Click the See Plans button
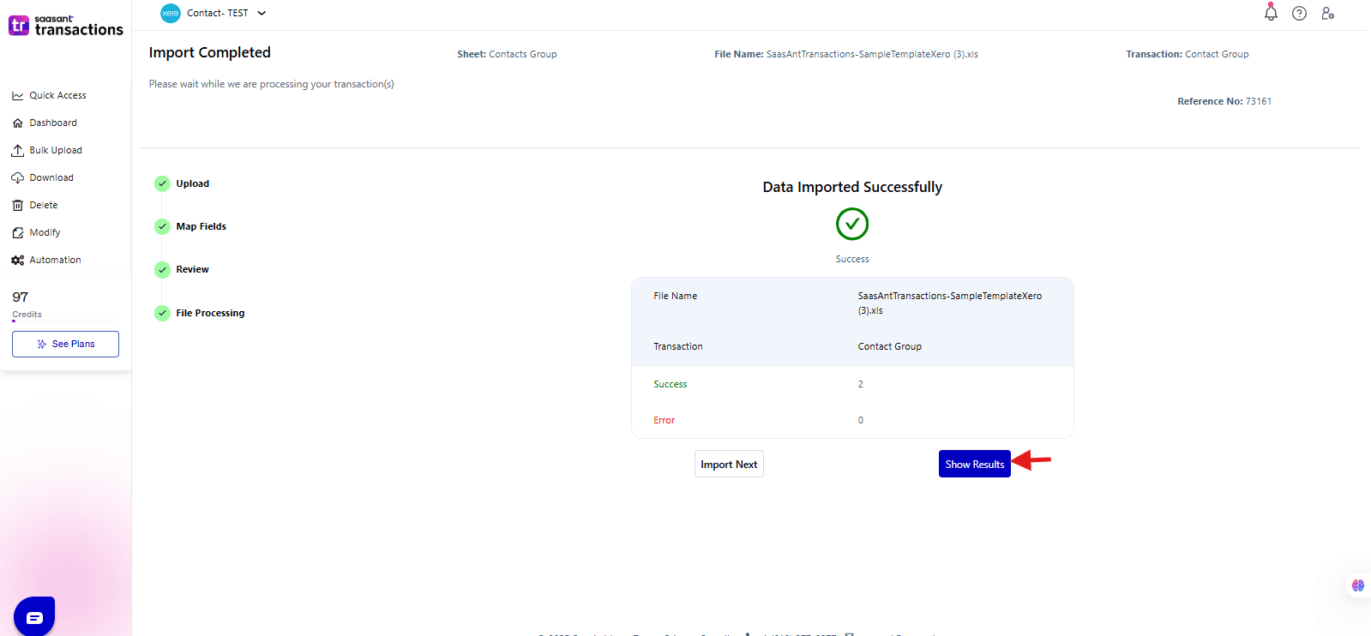This screenshot has height=636, width=1371. (65, 344)
